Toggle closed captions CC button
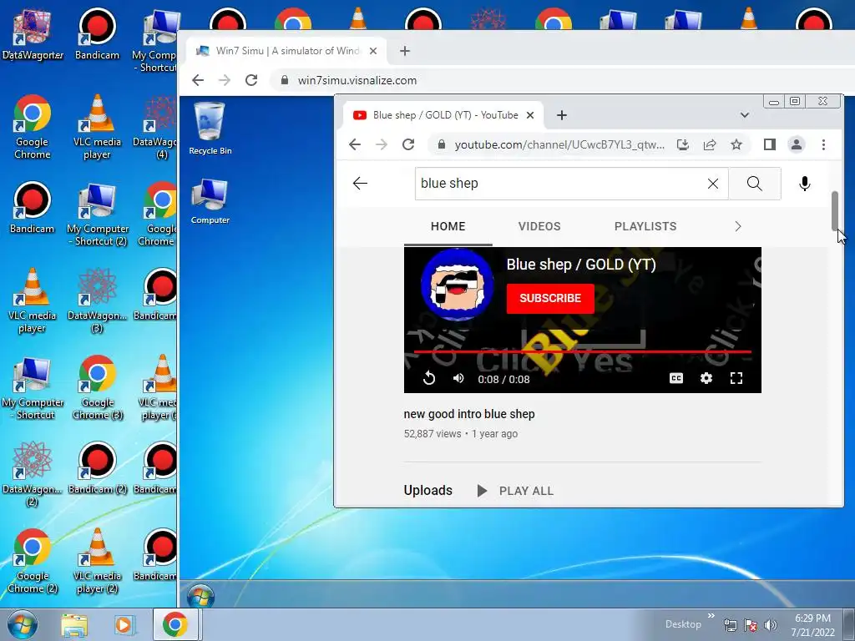This screenshot has width=855, height=641. point(676,378)
